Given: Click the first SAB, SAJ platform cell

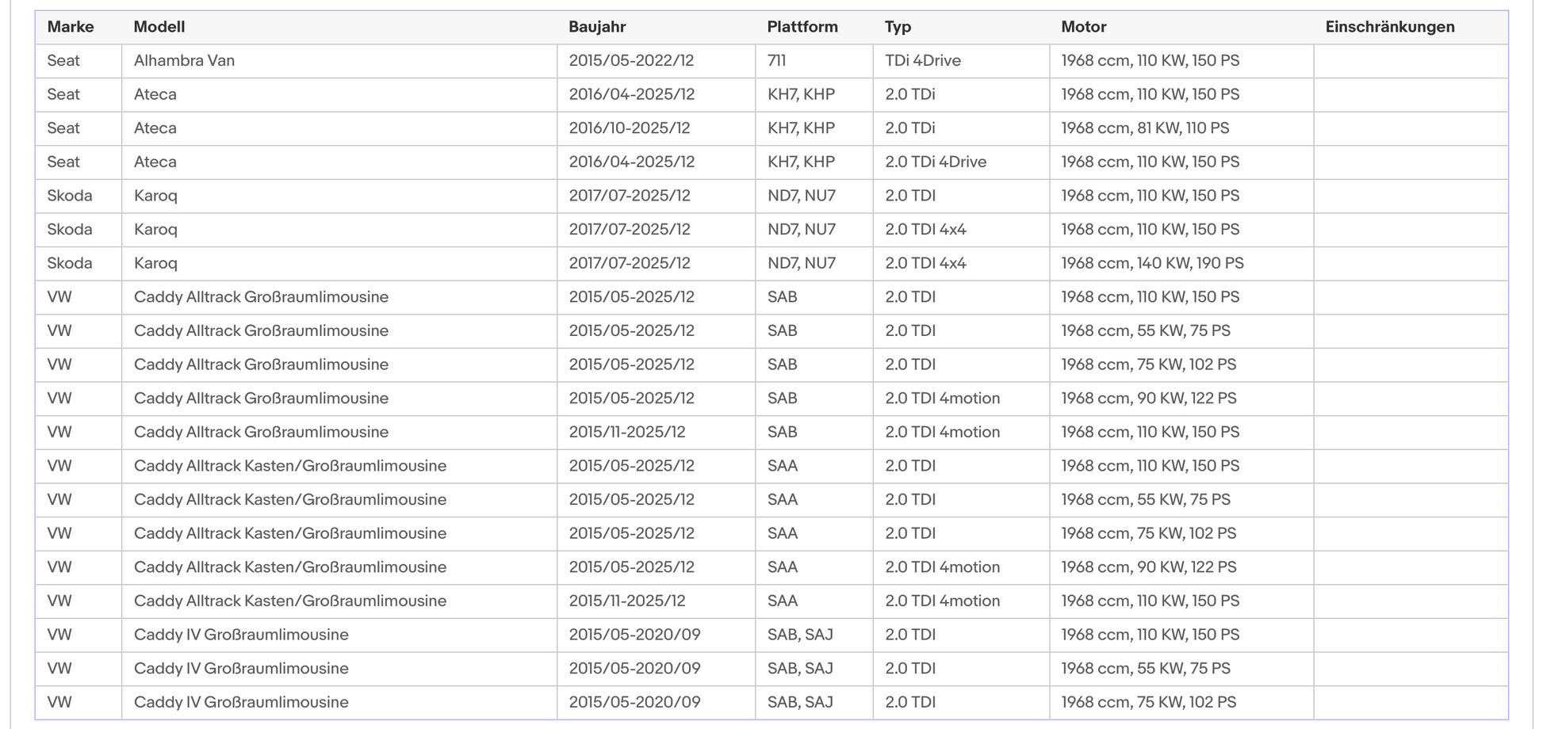Looking at the screenshot, I should tap(814, 635).
